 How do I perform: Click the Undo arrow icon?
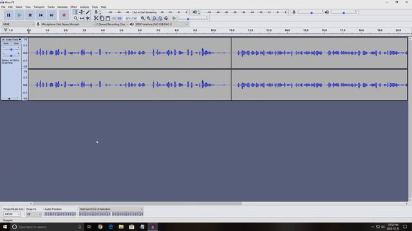128,19
